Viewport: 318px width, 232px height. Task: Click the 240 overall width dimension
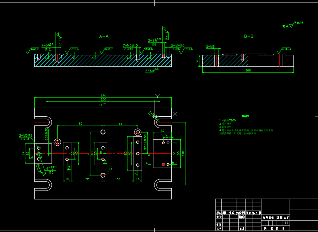(x=103, y=95)
